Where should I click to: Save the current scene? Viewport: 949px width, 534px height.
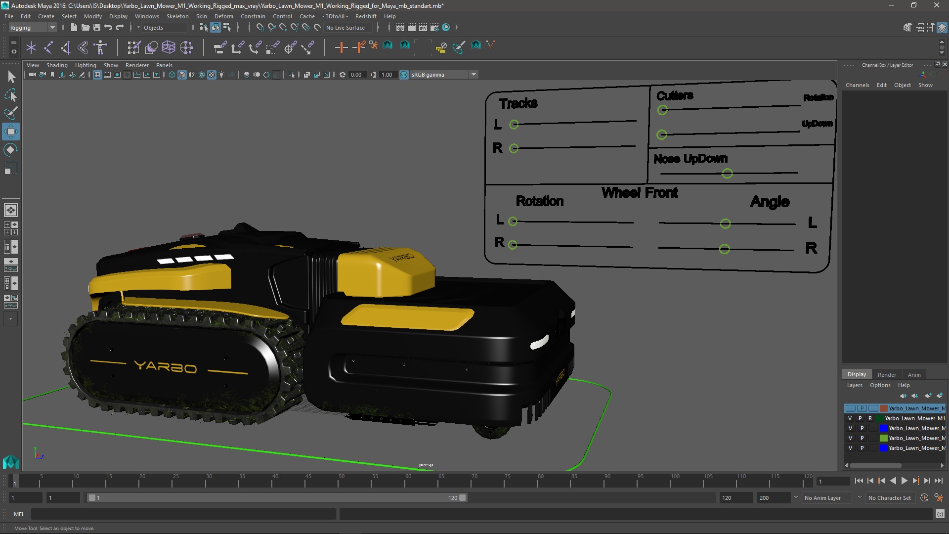tap(97, 28)
